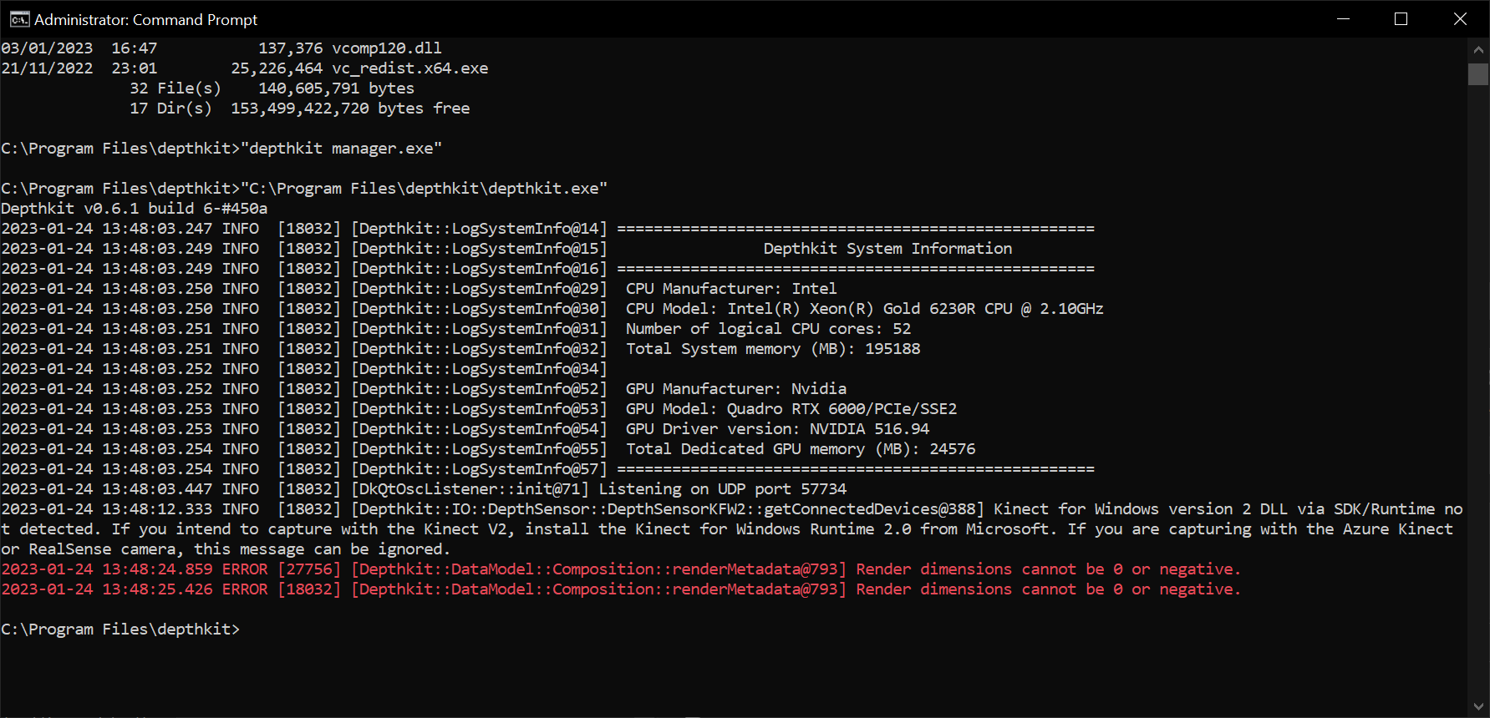Click the scrollbar up arrow

[x=1478, y=49]
